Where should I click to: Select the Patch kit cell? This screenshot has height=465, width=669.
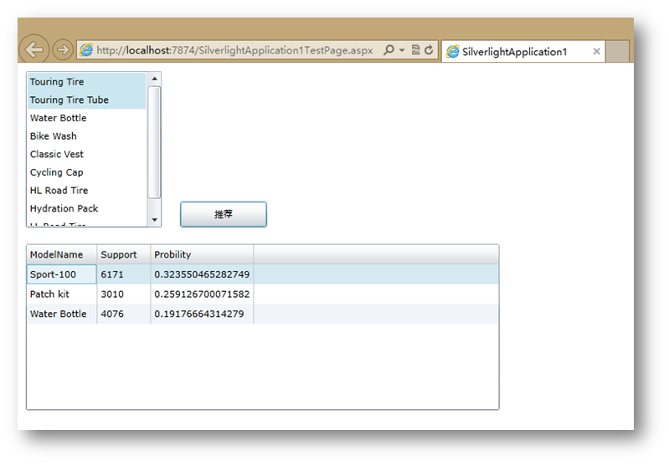pyautogui.click(x=62, y=294)
